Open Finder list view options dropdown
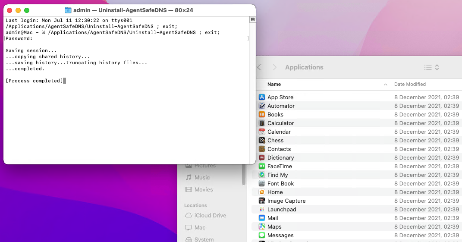Screen dimensions: 462x242 tap(431, 67)
